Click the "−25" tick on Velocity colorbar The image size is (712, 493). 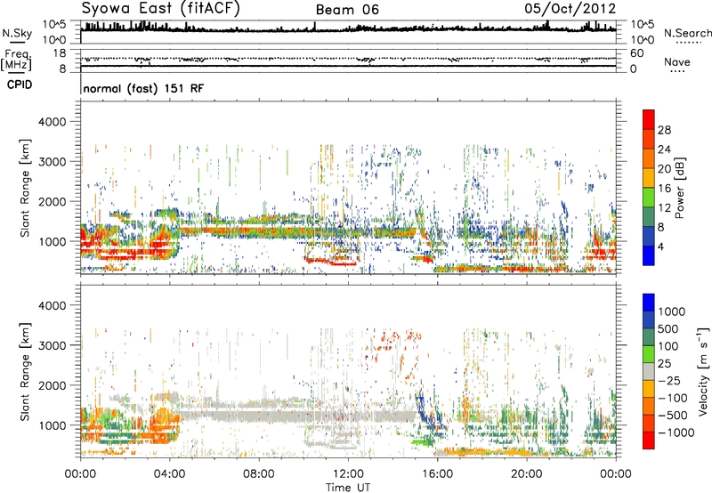coord(669,381)
